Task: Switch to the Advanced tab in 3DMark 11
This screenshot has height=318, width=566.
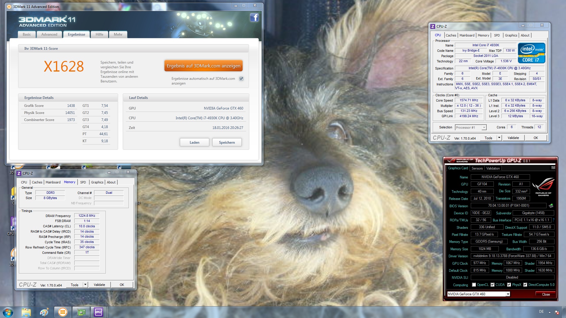Action: (x=49, y=34)
